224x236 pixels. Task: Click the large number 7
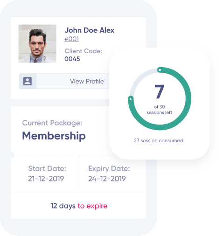point(159,92)
